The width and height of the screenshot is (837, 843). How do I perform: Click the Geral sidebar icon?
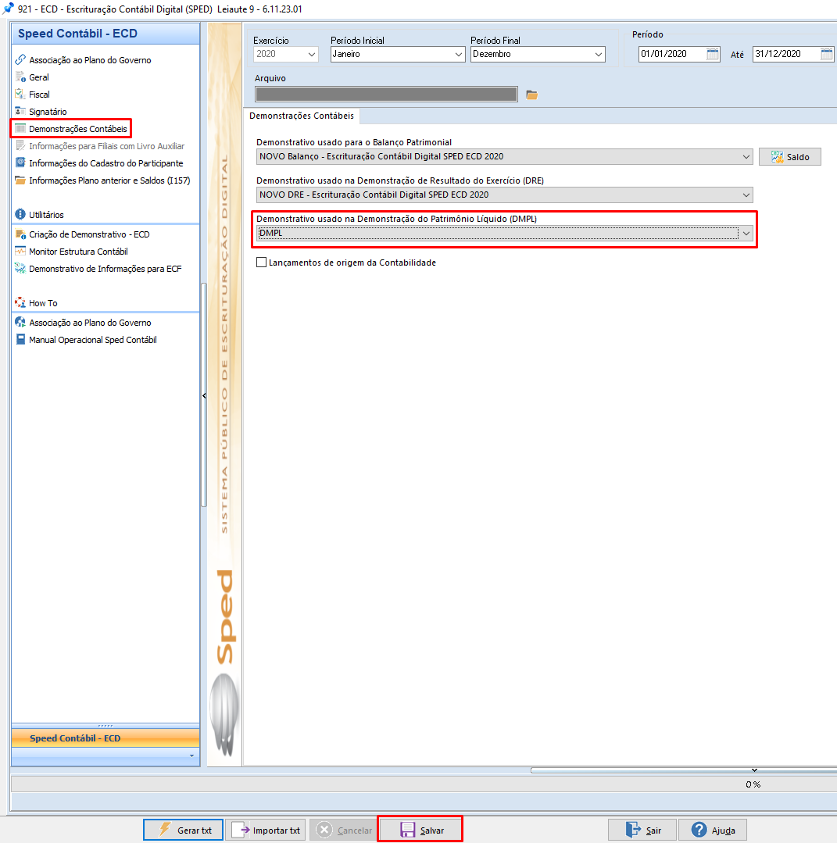coord(20,77)
